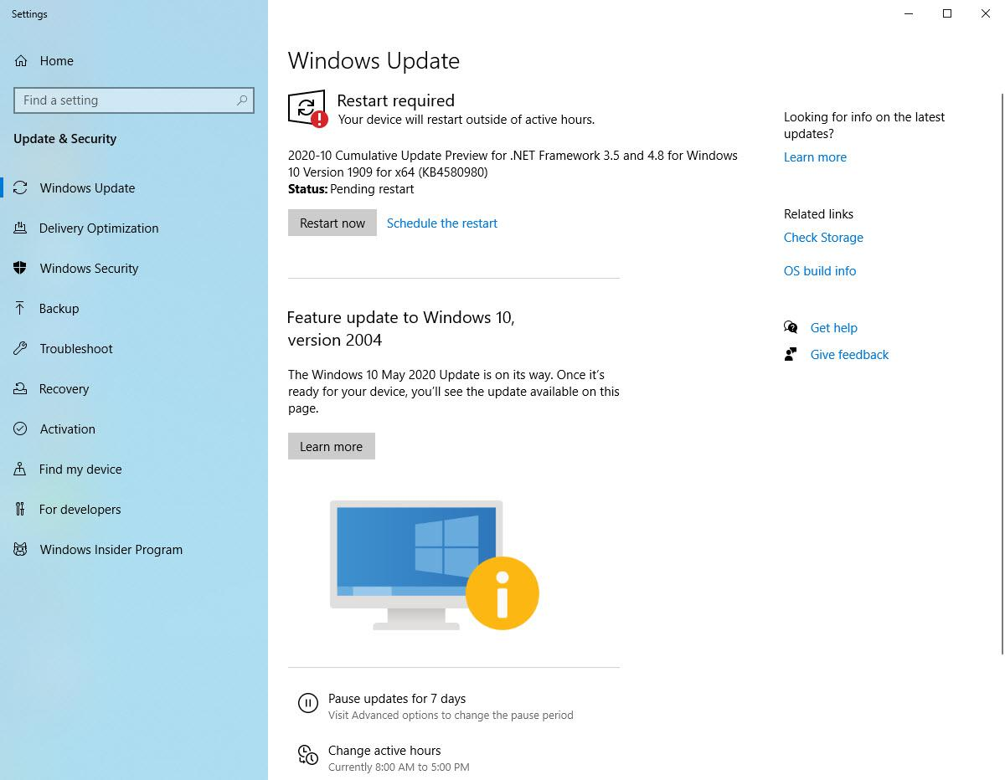
Task: Click the Status: Pending restart text
Action: pos(351,189)
